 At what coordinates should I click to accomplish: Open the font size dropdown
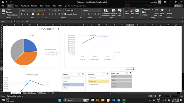[x=40, y=10]
